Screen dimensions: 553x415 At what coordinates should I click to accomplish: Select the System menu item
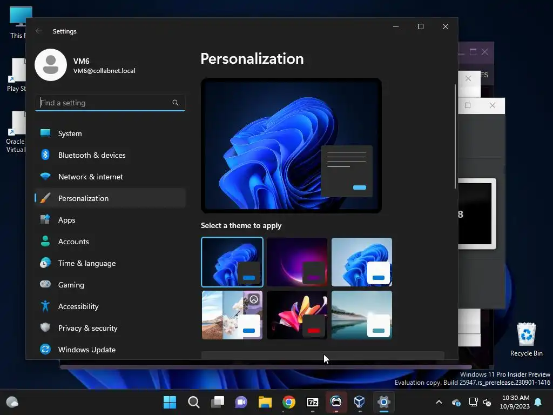point(110,133)
